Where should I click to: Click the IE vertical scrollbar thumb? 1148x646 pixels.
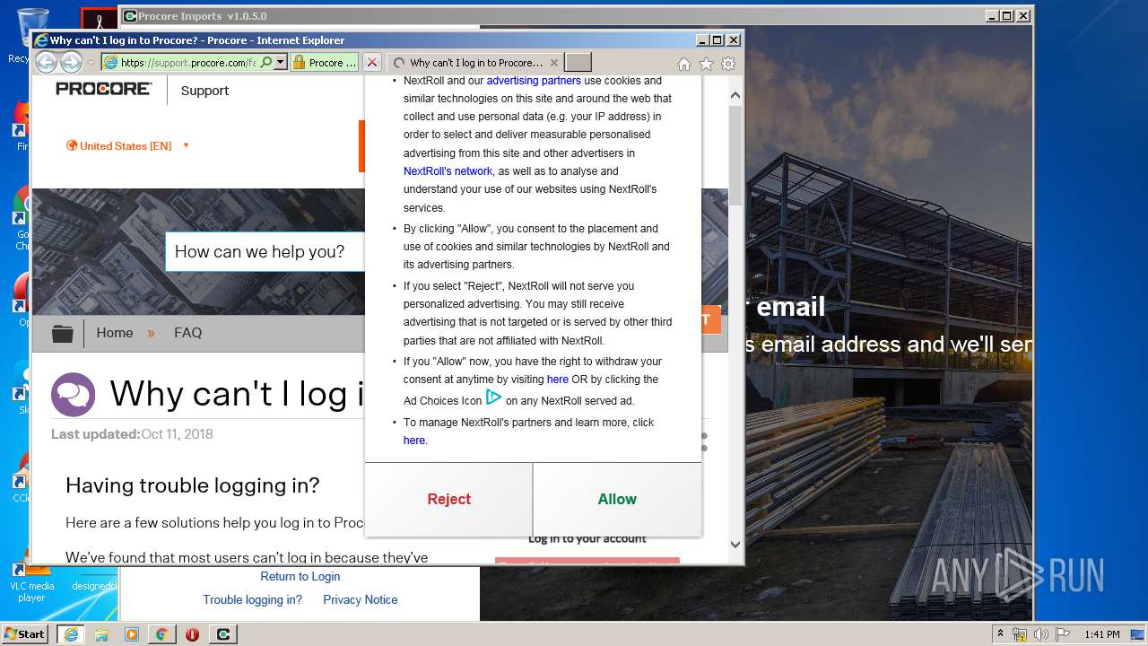click(x=735, y=156)
